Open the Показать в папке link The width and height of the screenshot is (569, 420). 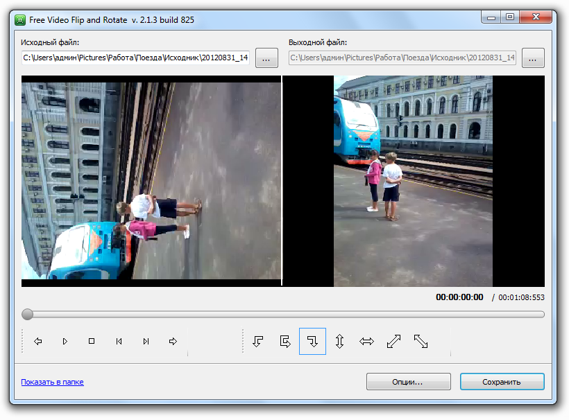coord(52,382)
